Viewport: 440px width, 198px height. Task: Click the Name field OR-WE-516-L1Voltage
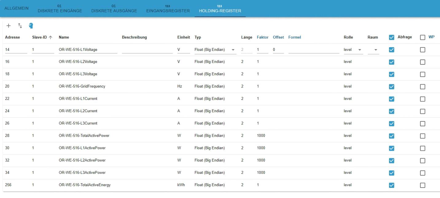(88, 50)
